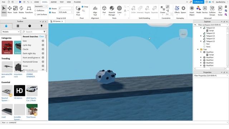Open the Material Manager

pyautogui.click(x=112, y=11)
